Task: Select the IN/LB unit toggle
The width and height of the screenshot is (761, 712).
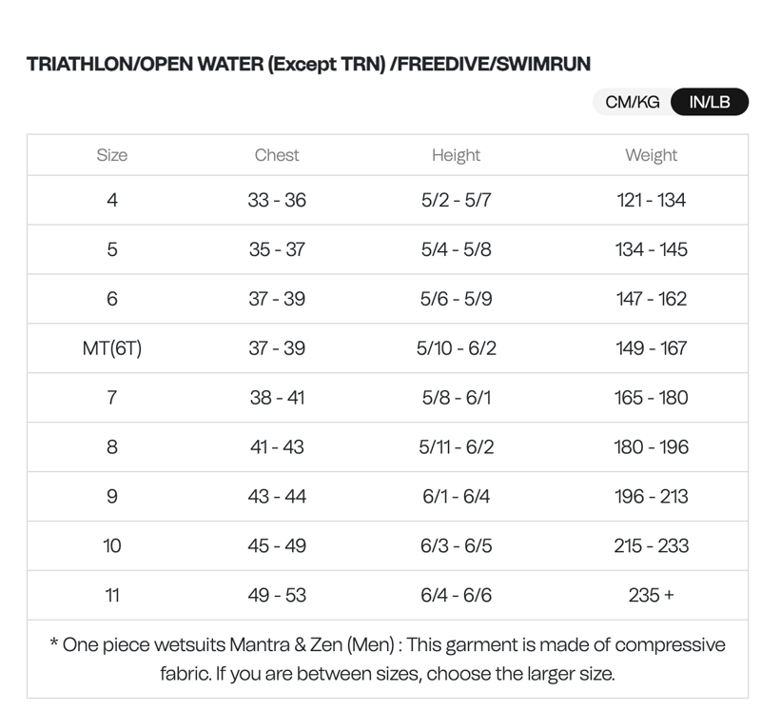Action: (x=710, y=102)
